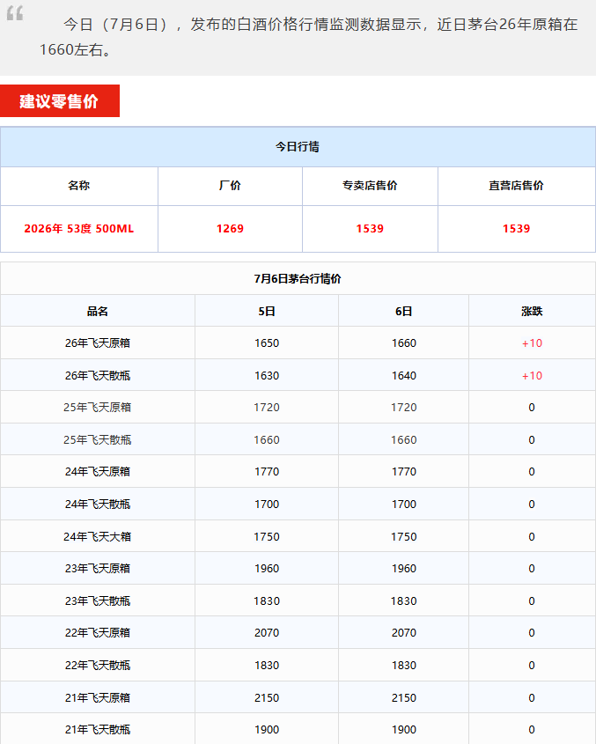Click the 2026年 53度 500ML cell
Image resolution: width=596 pixels, height=744 pixels.
pos(78,229)
